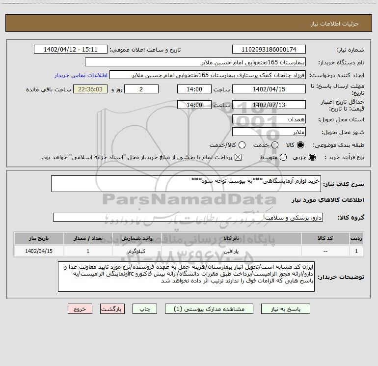This screenshot has width=378, height=366.
Task: Select the متوسط purchase type radio
Action: click(283, 158)
